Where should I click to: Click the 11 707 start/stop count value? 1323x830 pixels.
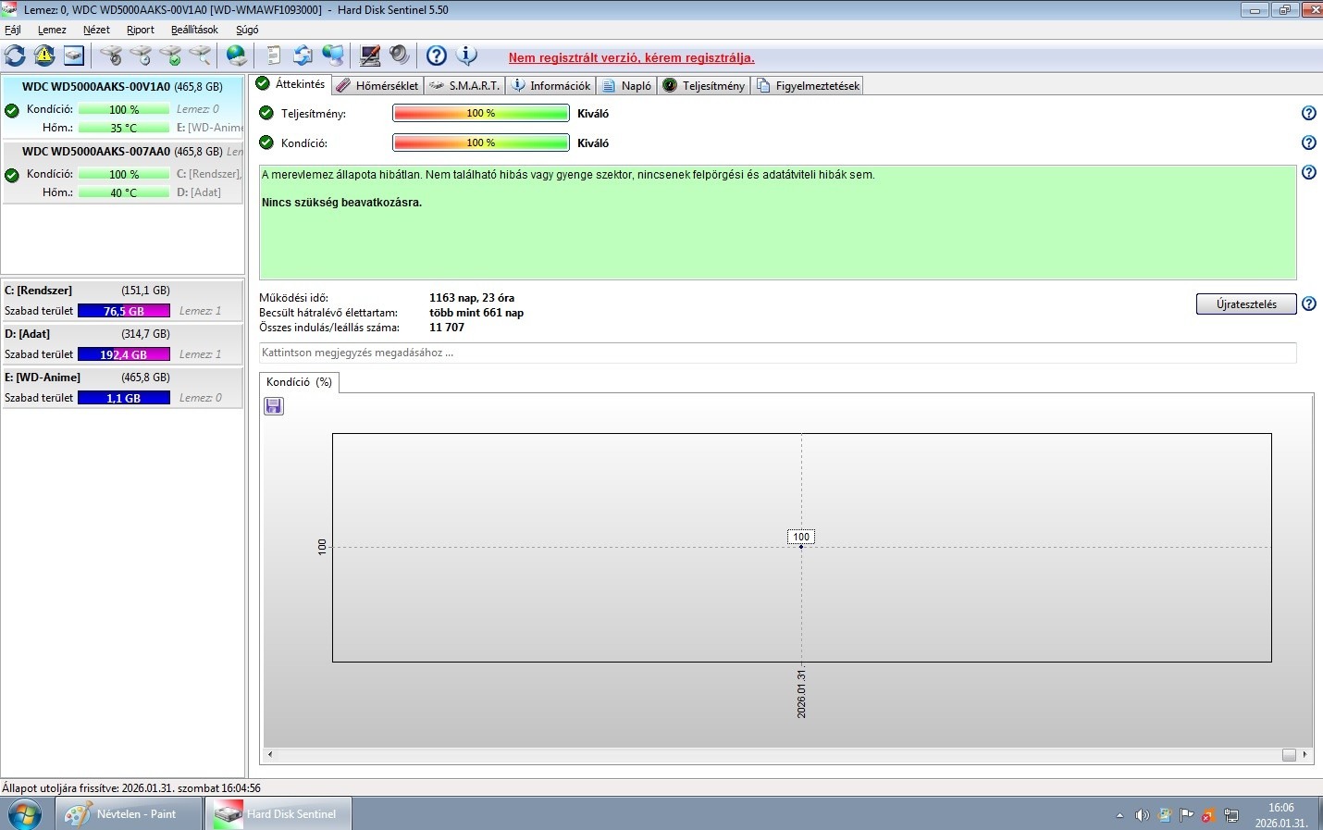tap(447, 328)
